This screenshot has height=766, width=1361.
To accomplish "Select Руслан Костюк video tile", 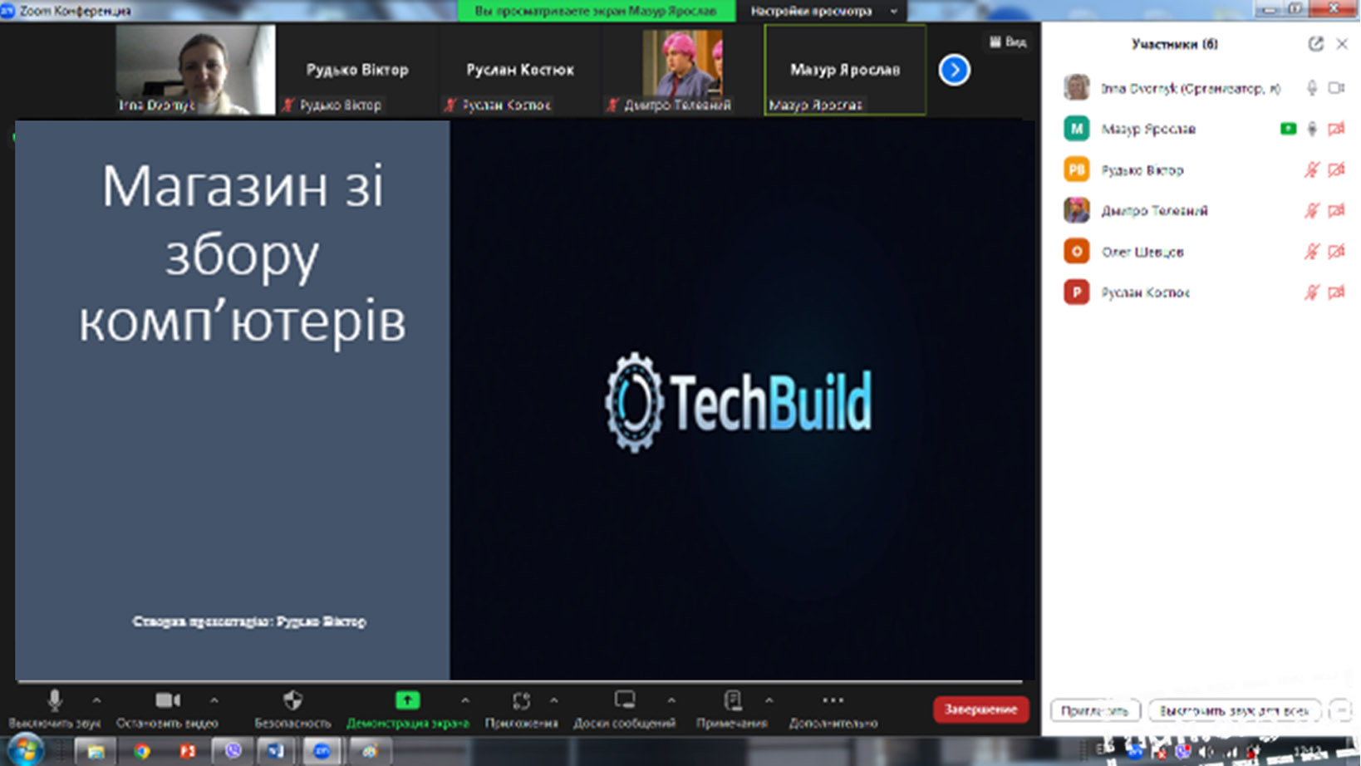I will pos(520,69).
